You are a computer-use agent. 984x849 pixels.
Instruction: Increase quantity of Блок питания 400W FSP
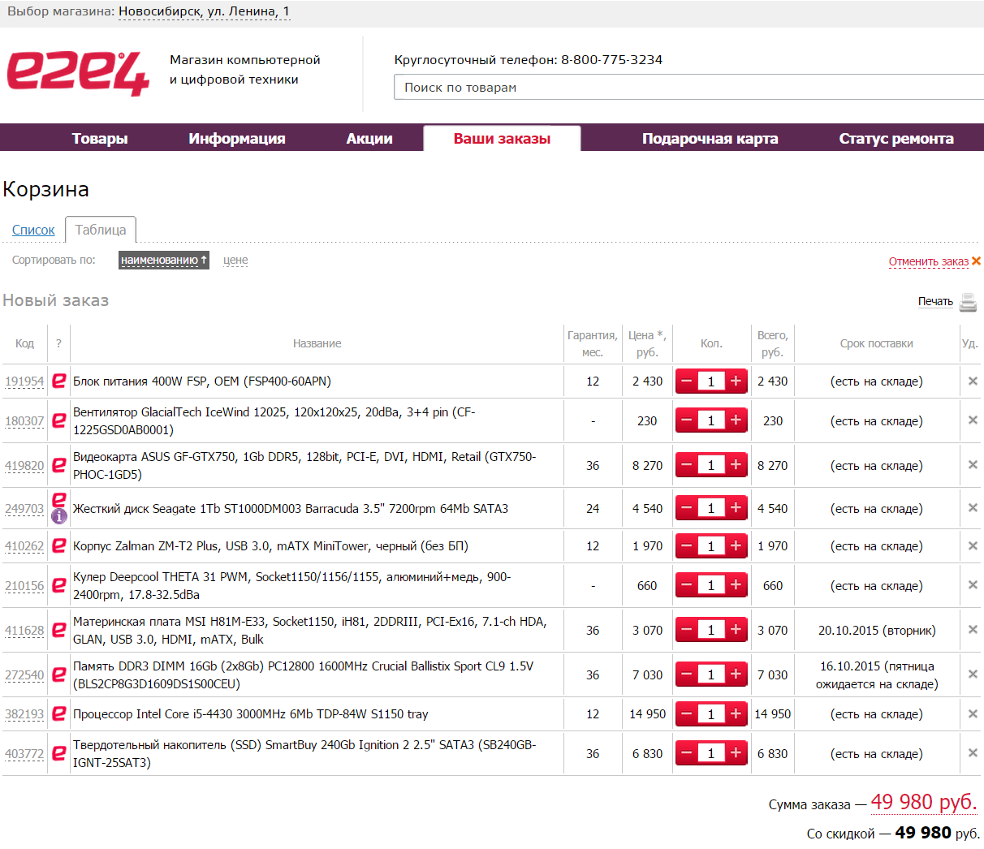pyautogui.click(x=736, y=381)
